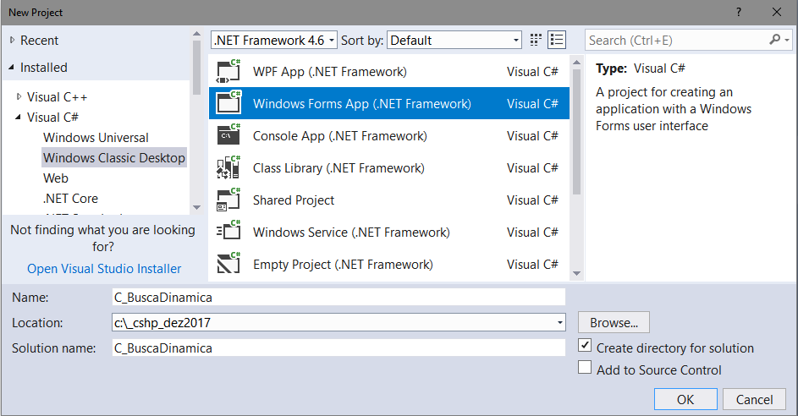Collapse the Visual C# tree node
798x416 pixels.
coord(19,117)
